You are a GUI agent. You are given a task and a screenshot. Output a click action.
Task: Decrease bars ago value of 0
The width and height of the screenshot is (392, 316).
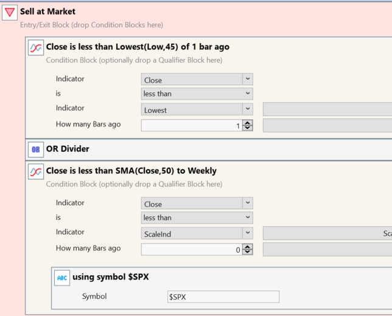247,252
